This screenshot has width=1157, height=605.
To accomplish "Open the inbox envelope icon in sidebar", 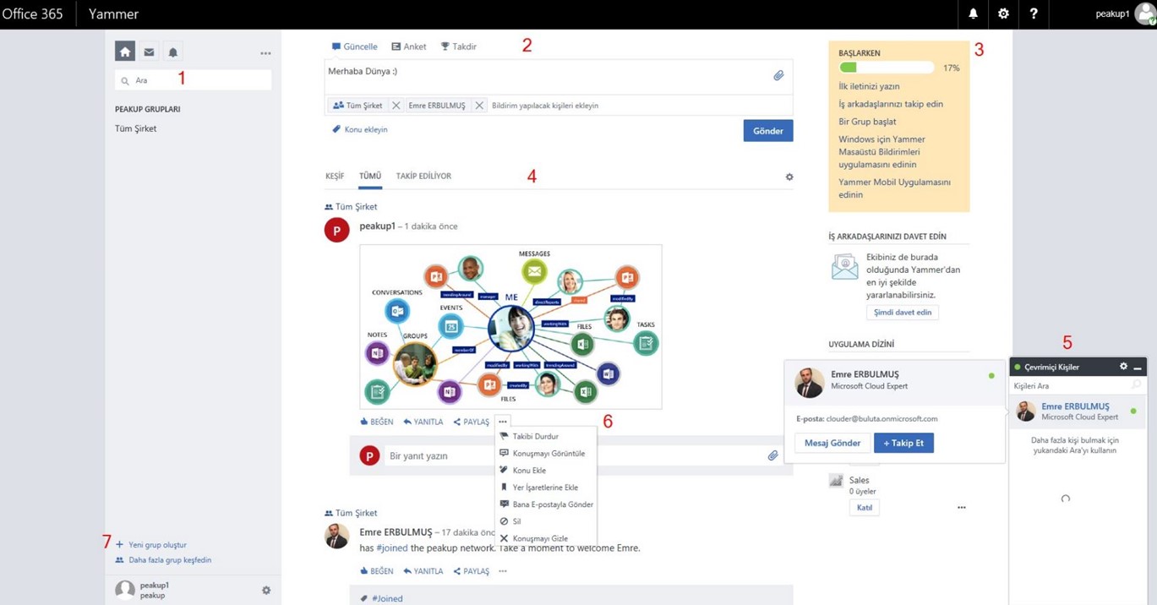I will pyautogui.click(x=149, y=52).
